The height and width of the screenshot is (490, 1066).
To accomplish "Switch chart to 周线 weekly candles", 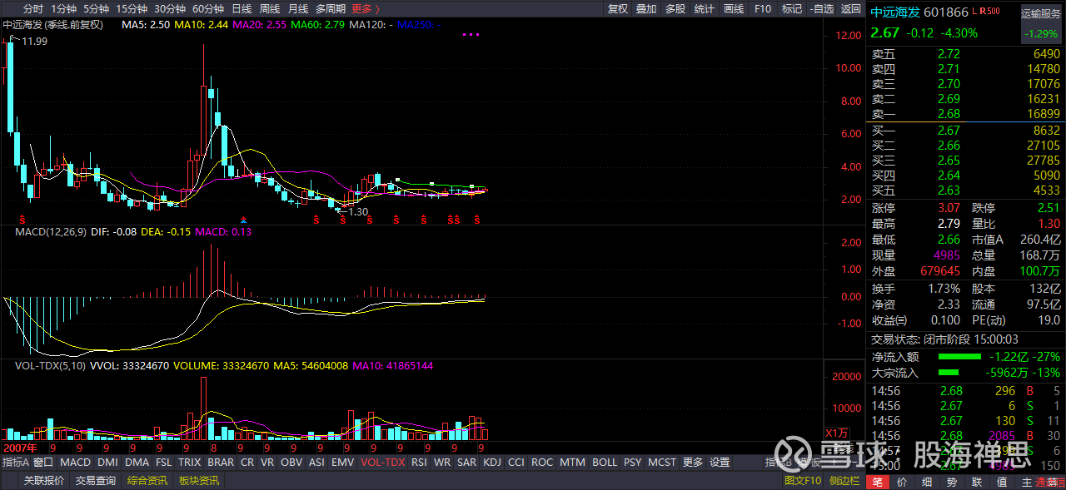I will (270, 8).
